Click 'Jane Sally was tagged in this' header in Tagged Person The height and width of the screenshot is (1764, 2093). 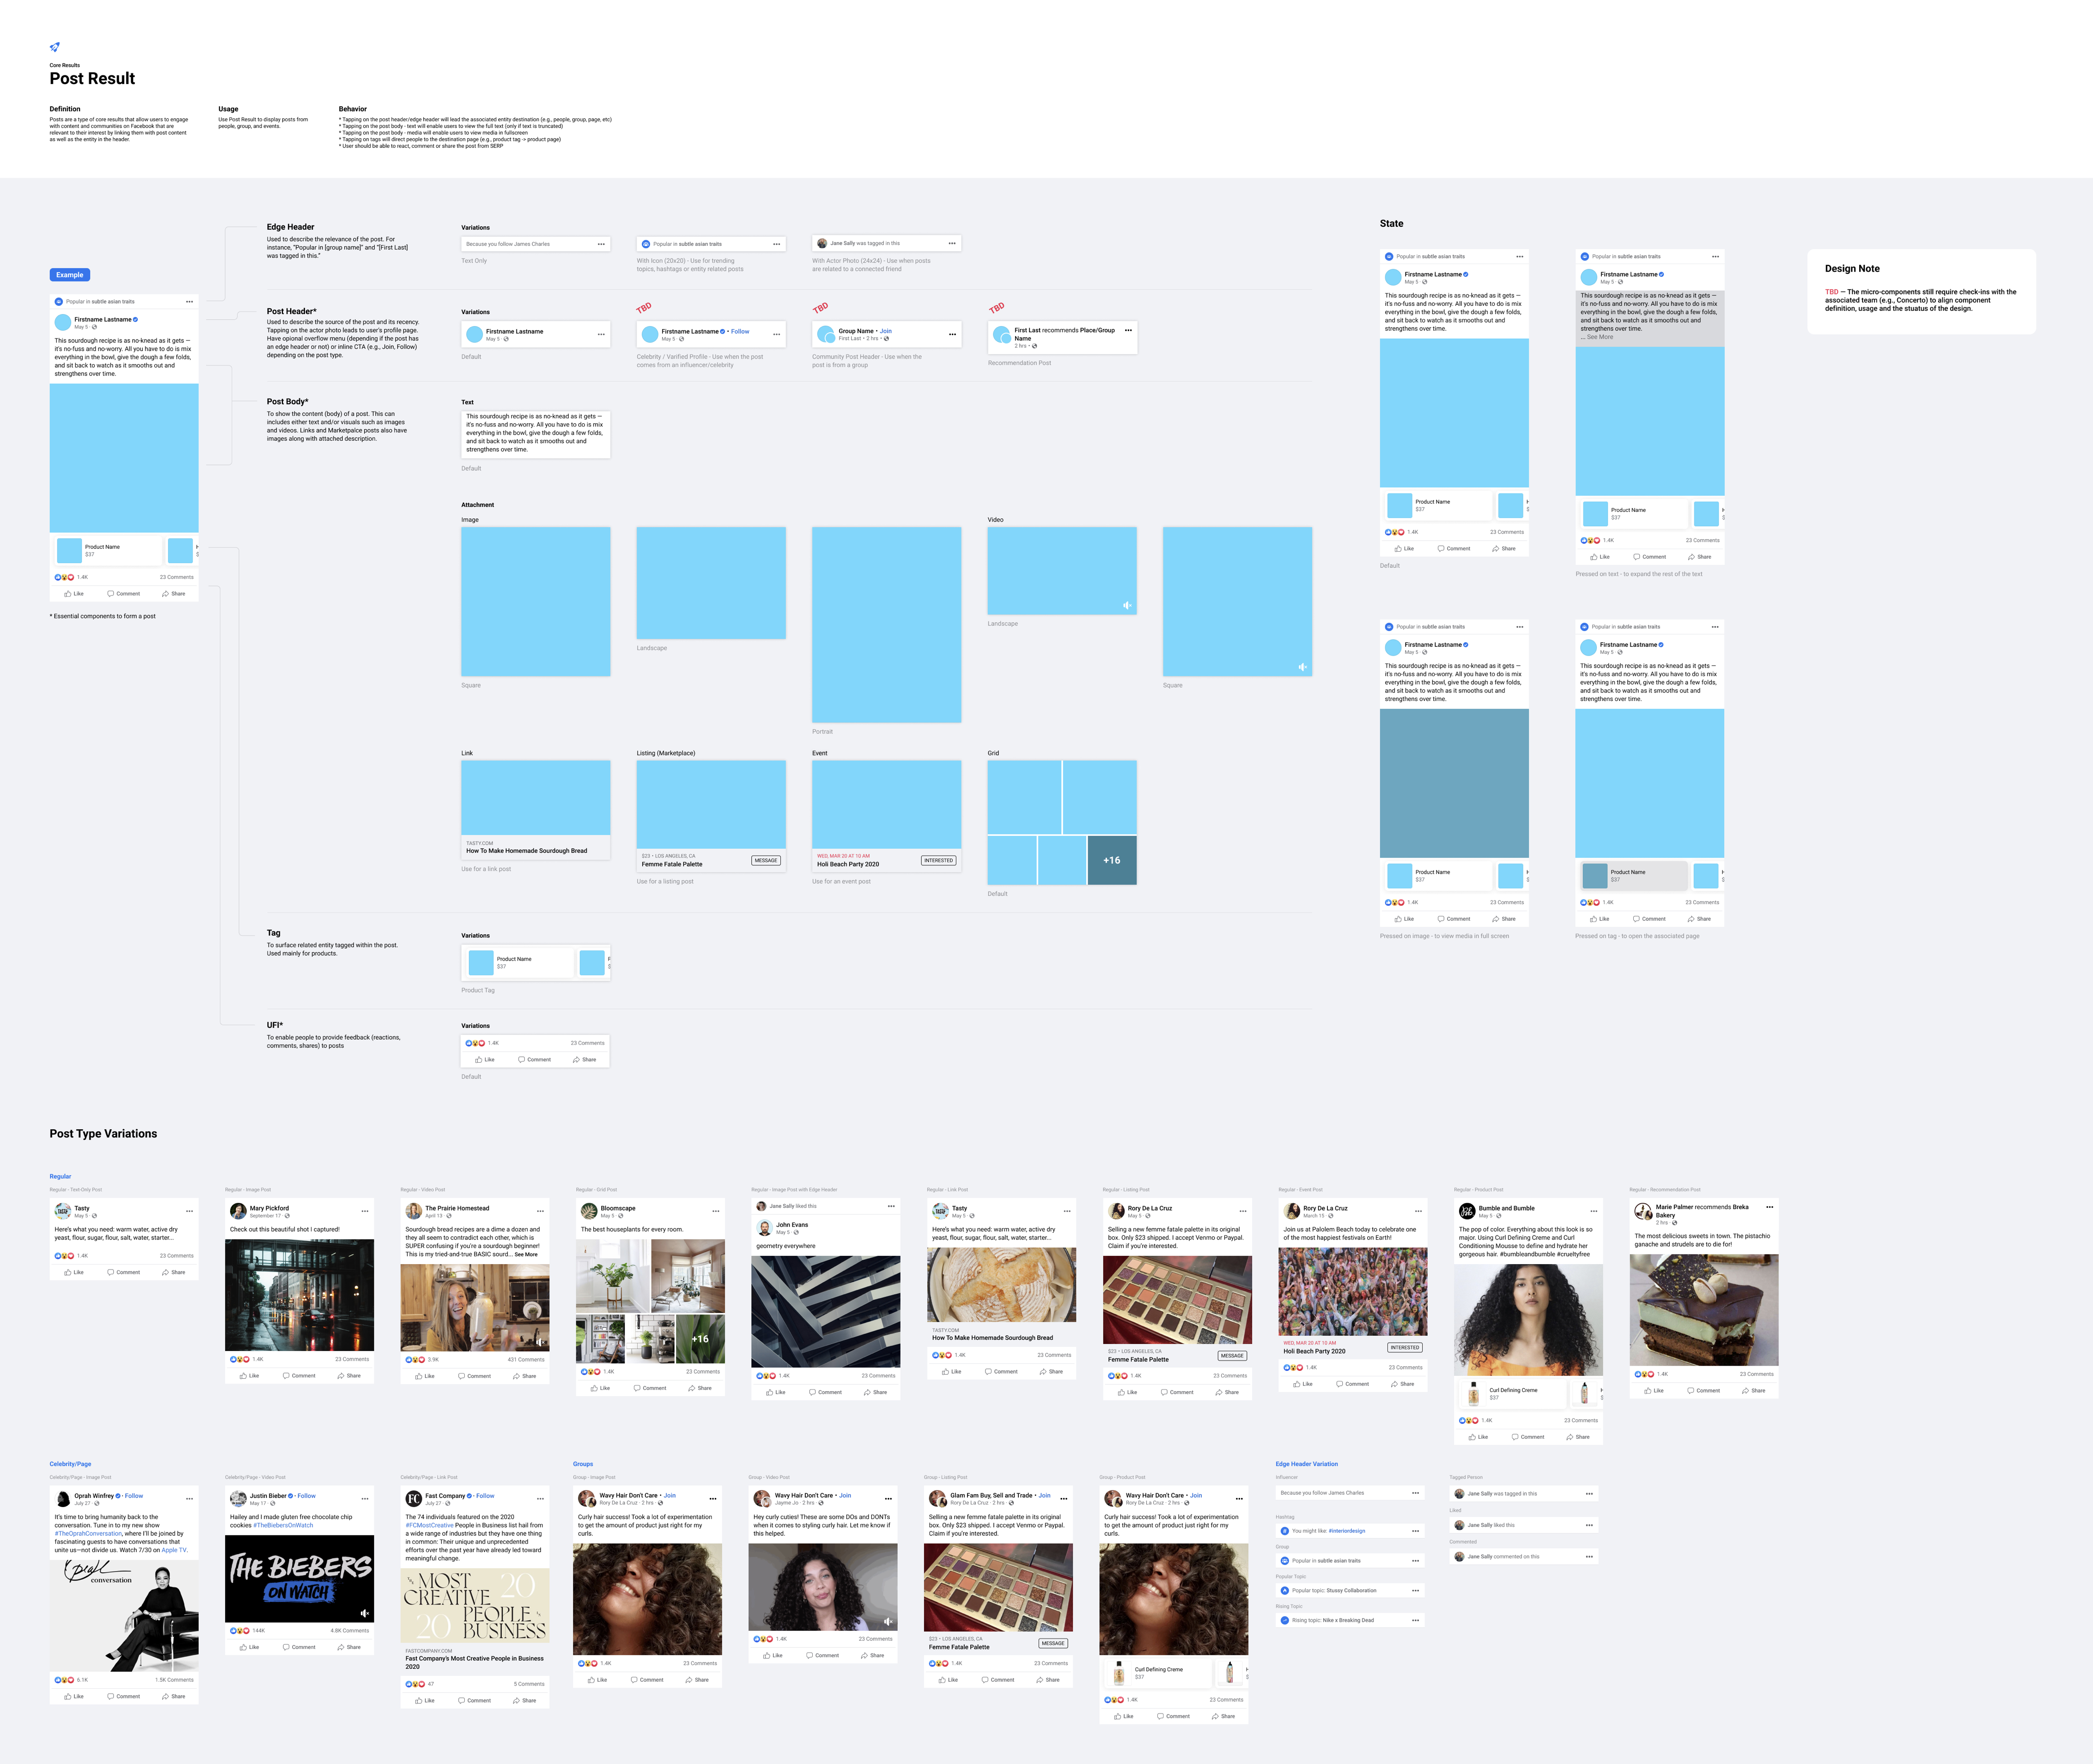point(1524,1494)
